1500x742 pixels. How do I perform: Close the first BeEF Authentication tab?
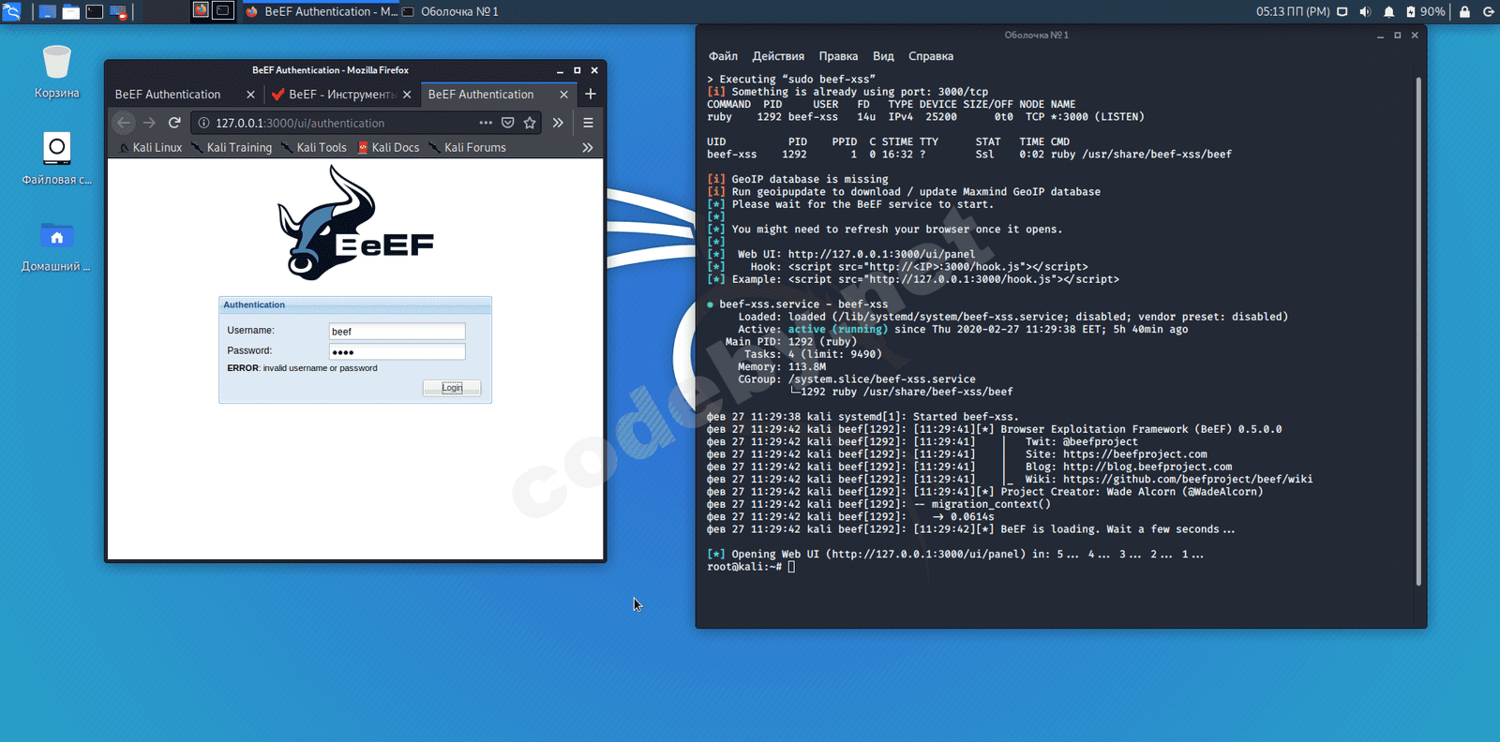click(x=250, y=95)
